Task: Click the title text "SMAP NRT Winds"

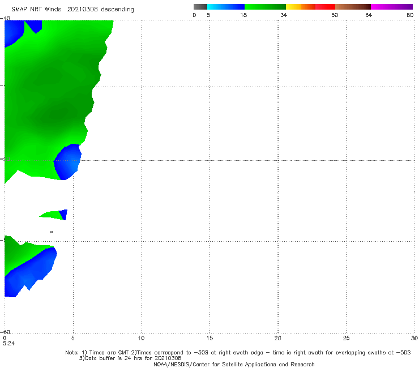Action: (36, 9)
